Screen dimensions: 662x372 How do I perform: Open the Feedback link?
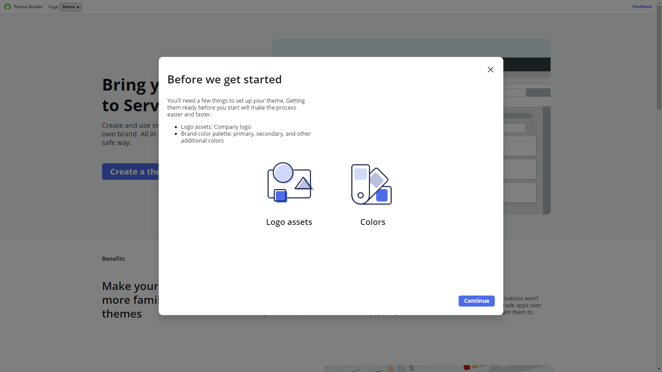(x=642, y=7)
